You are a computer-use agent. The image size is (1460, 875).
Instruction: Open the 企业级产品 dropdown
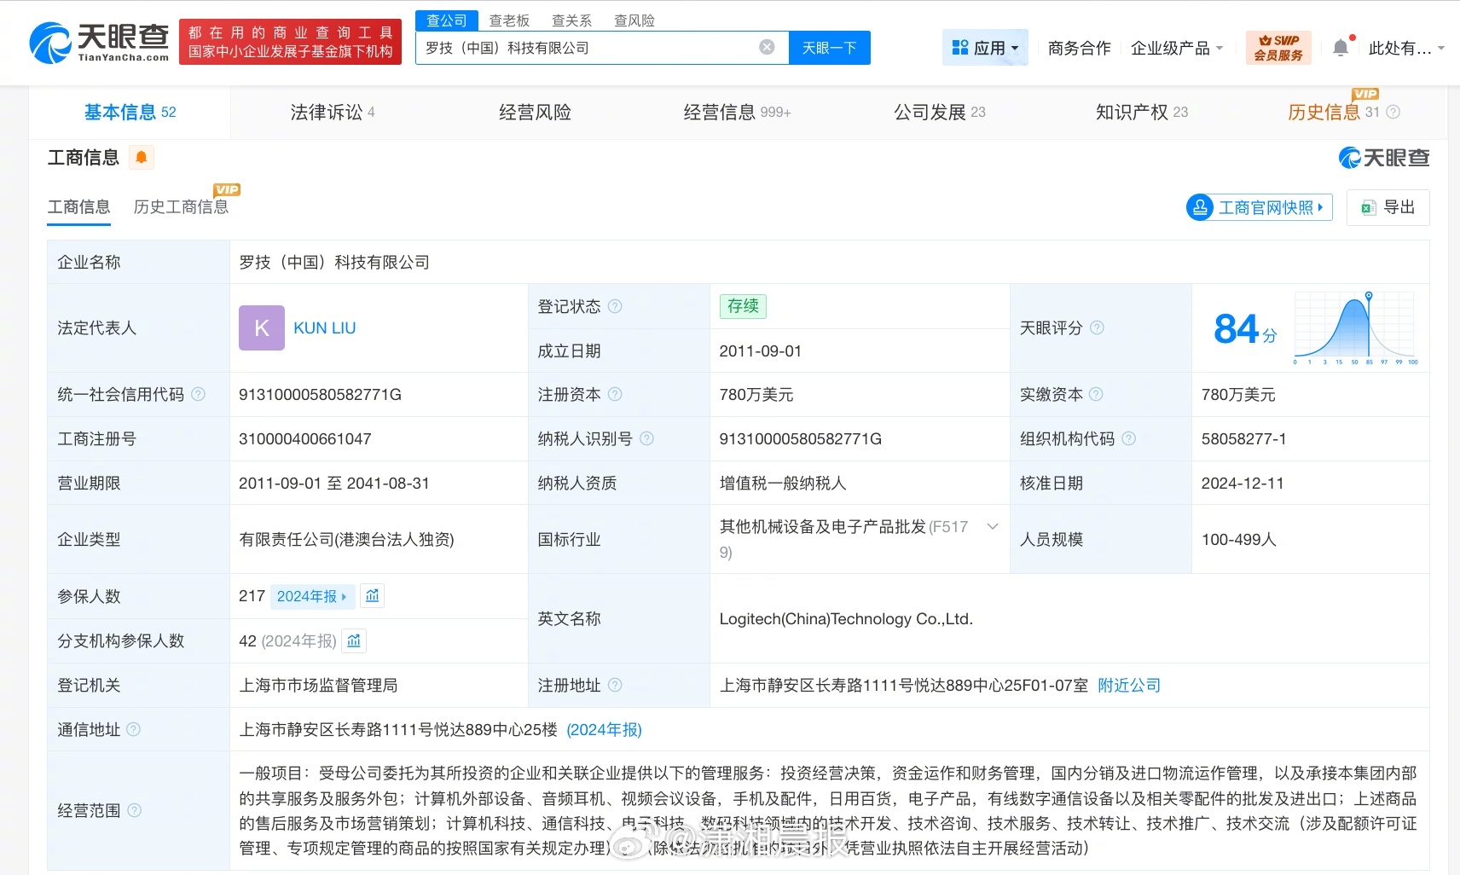(1175, 48)
